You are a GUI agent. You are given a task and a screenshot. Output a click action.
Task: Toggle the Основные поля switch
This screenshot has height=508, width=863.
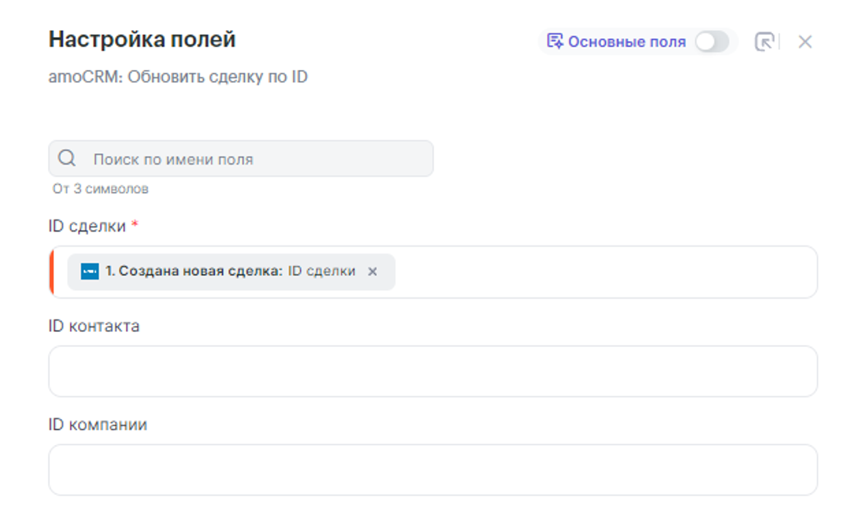[x=712, y=42]
